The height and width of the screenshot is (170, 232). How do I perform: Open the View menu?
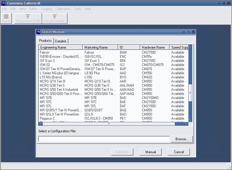[22, 9]
